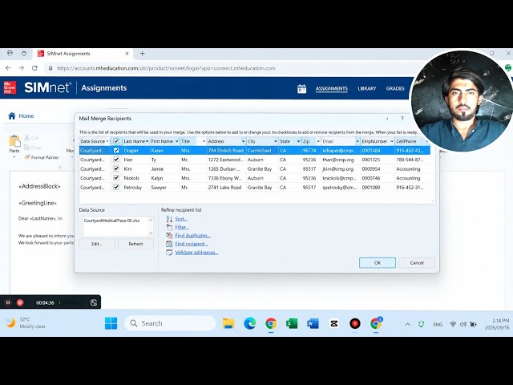Image resolution: width=513 pixels, height=385 pixels.
Task: Open a new browser tab
Action: click(143, 54)
